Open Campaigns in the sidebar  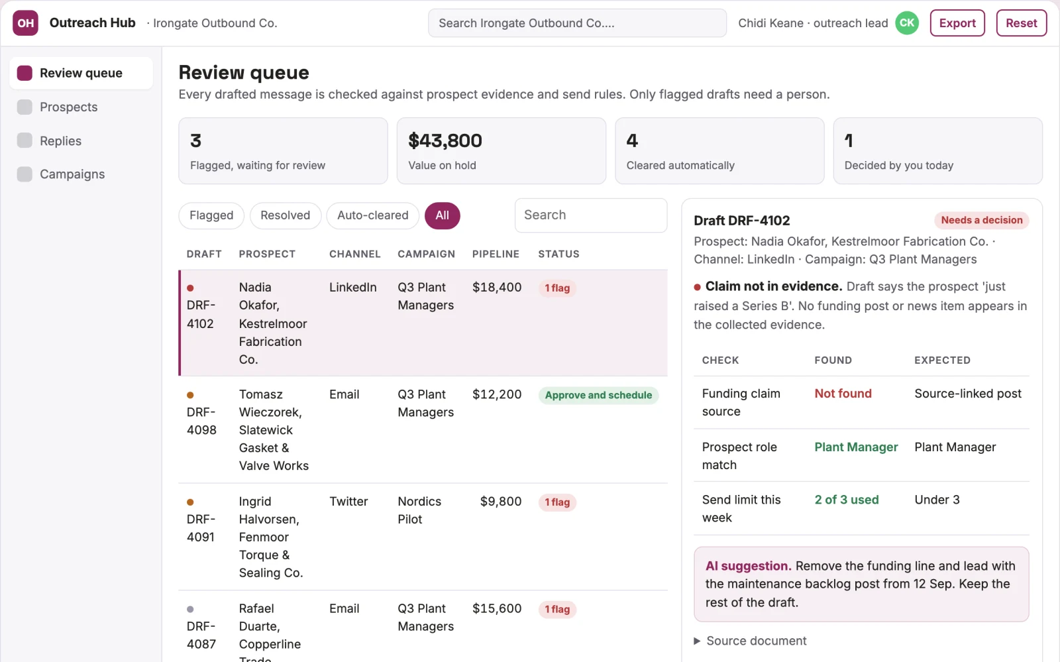(x=81, y=174)
